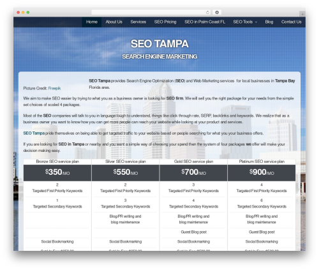Click the browser download icon beside address bar
319x270 pixels.
point(217,12)
